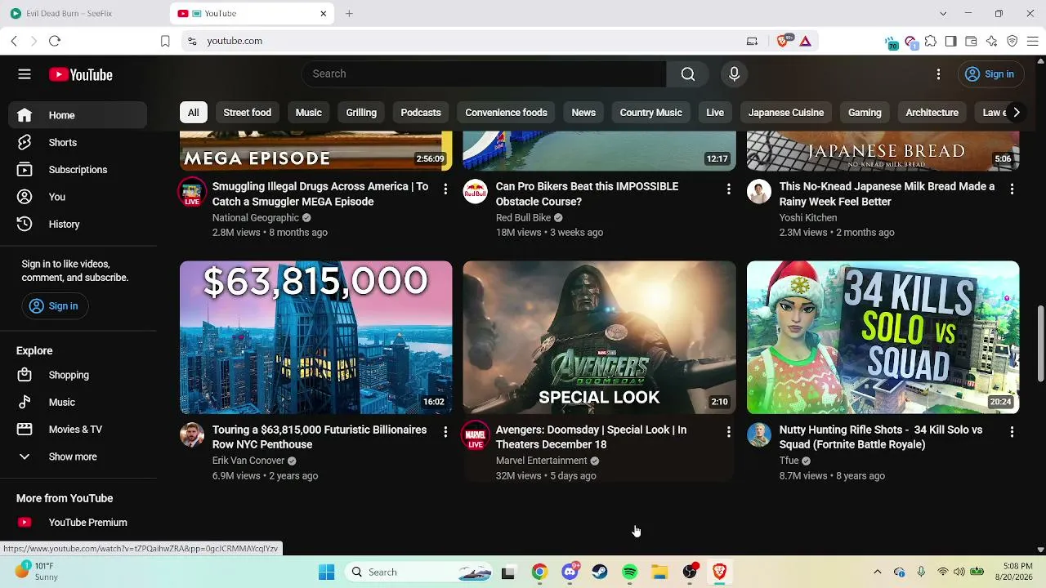
Task: Show hidden system tray icons
Action: pos(878,572)
